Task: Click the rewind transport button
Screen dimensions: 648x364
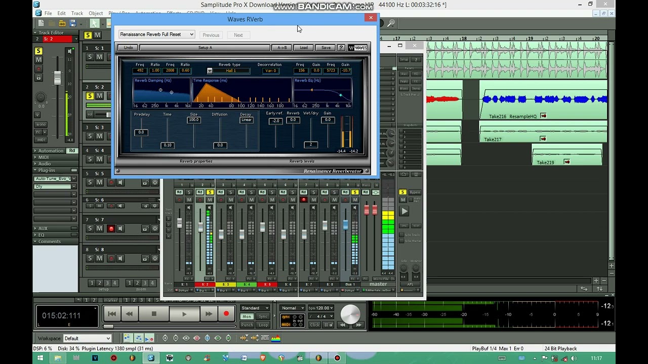Action: pyautogui.click(x=130, y=314)
